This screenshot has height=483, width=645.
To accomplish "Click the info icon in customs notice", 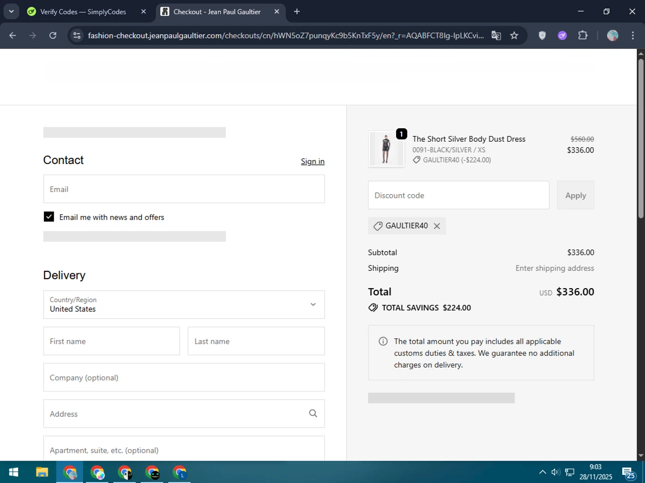I will pyautogui.click(x=383, y=341).
